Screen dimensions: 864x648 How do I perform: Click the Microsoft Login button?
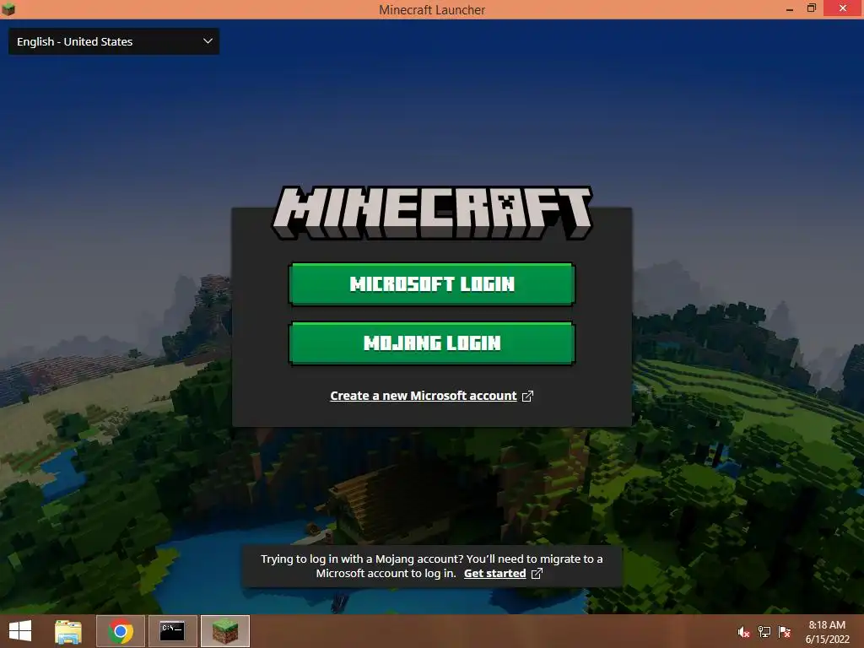pyautogui.click(x=432, y=283)
